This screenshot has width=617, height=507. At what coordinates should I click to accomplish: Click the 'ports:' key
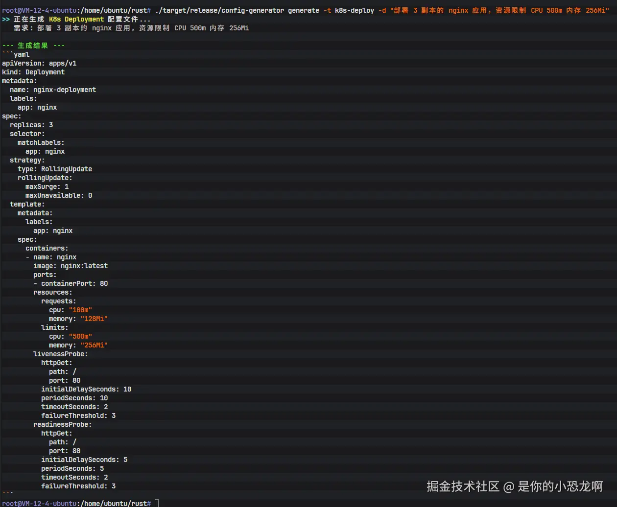point(45,275)
